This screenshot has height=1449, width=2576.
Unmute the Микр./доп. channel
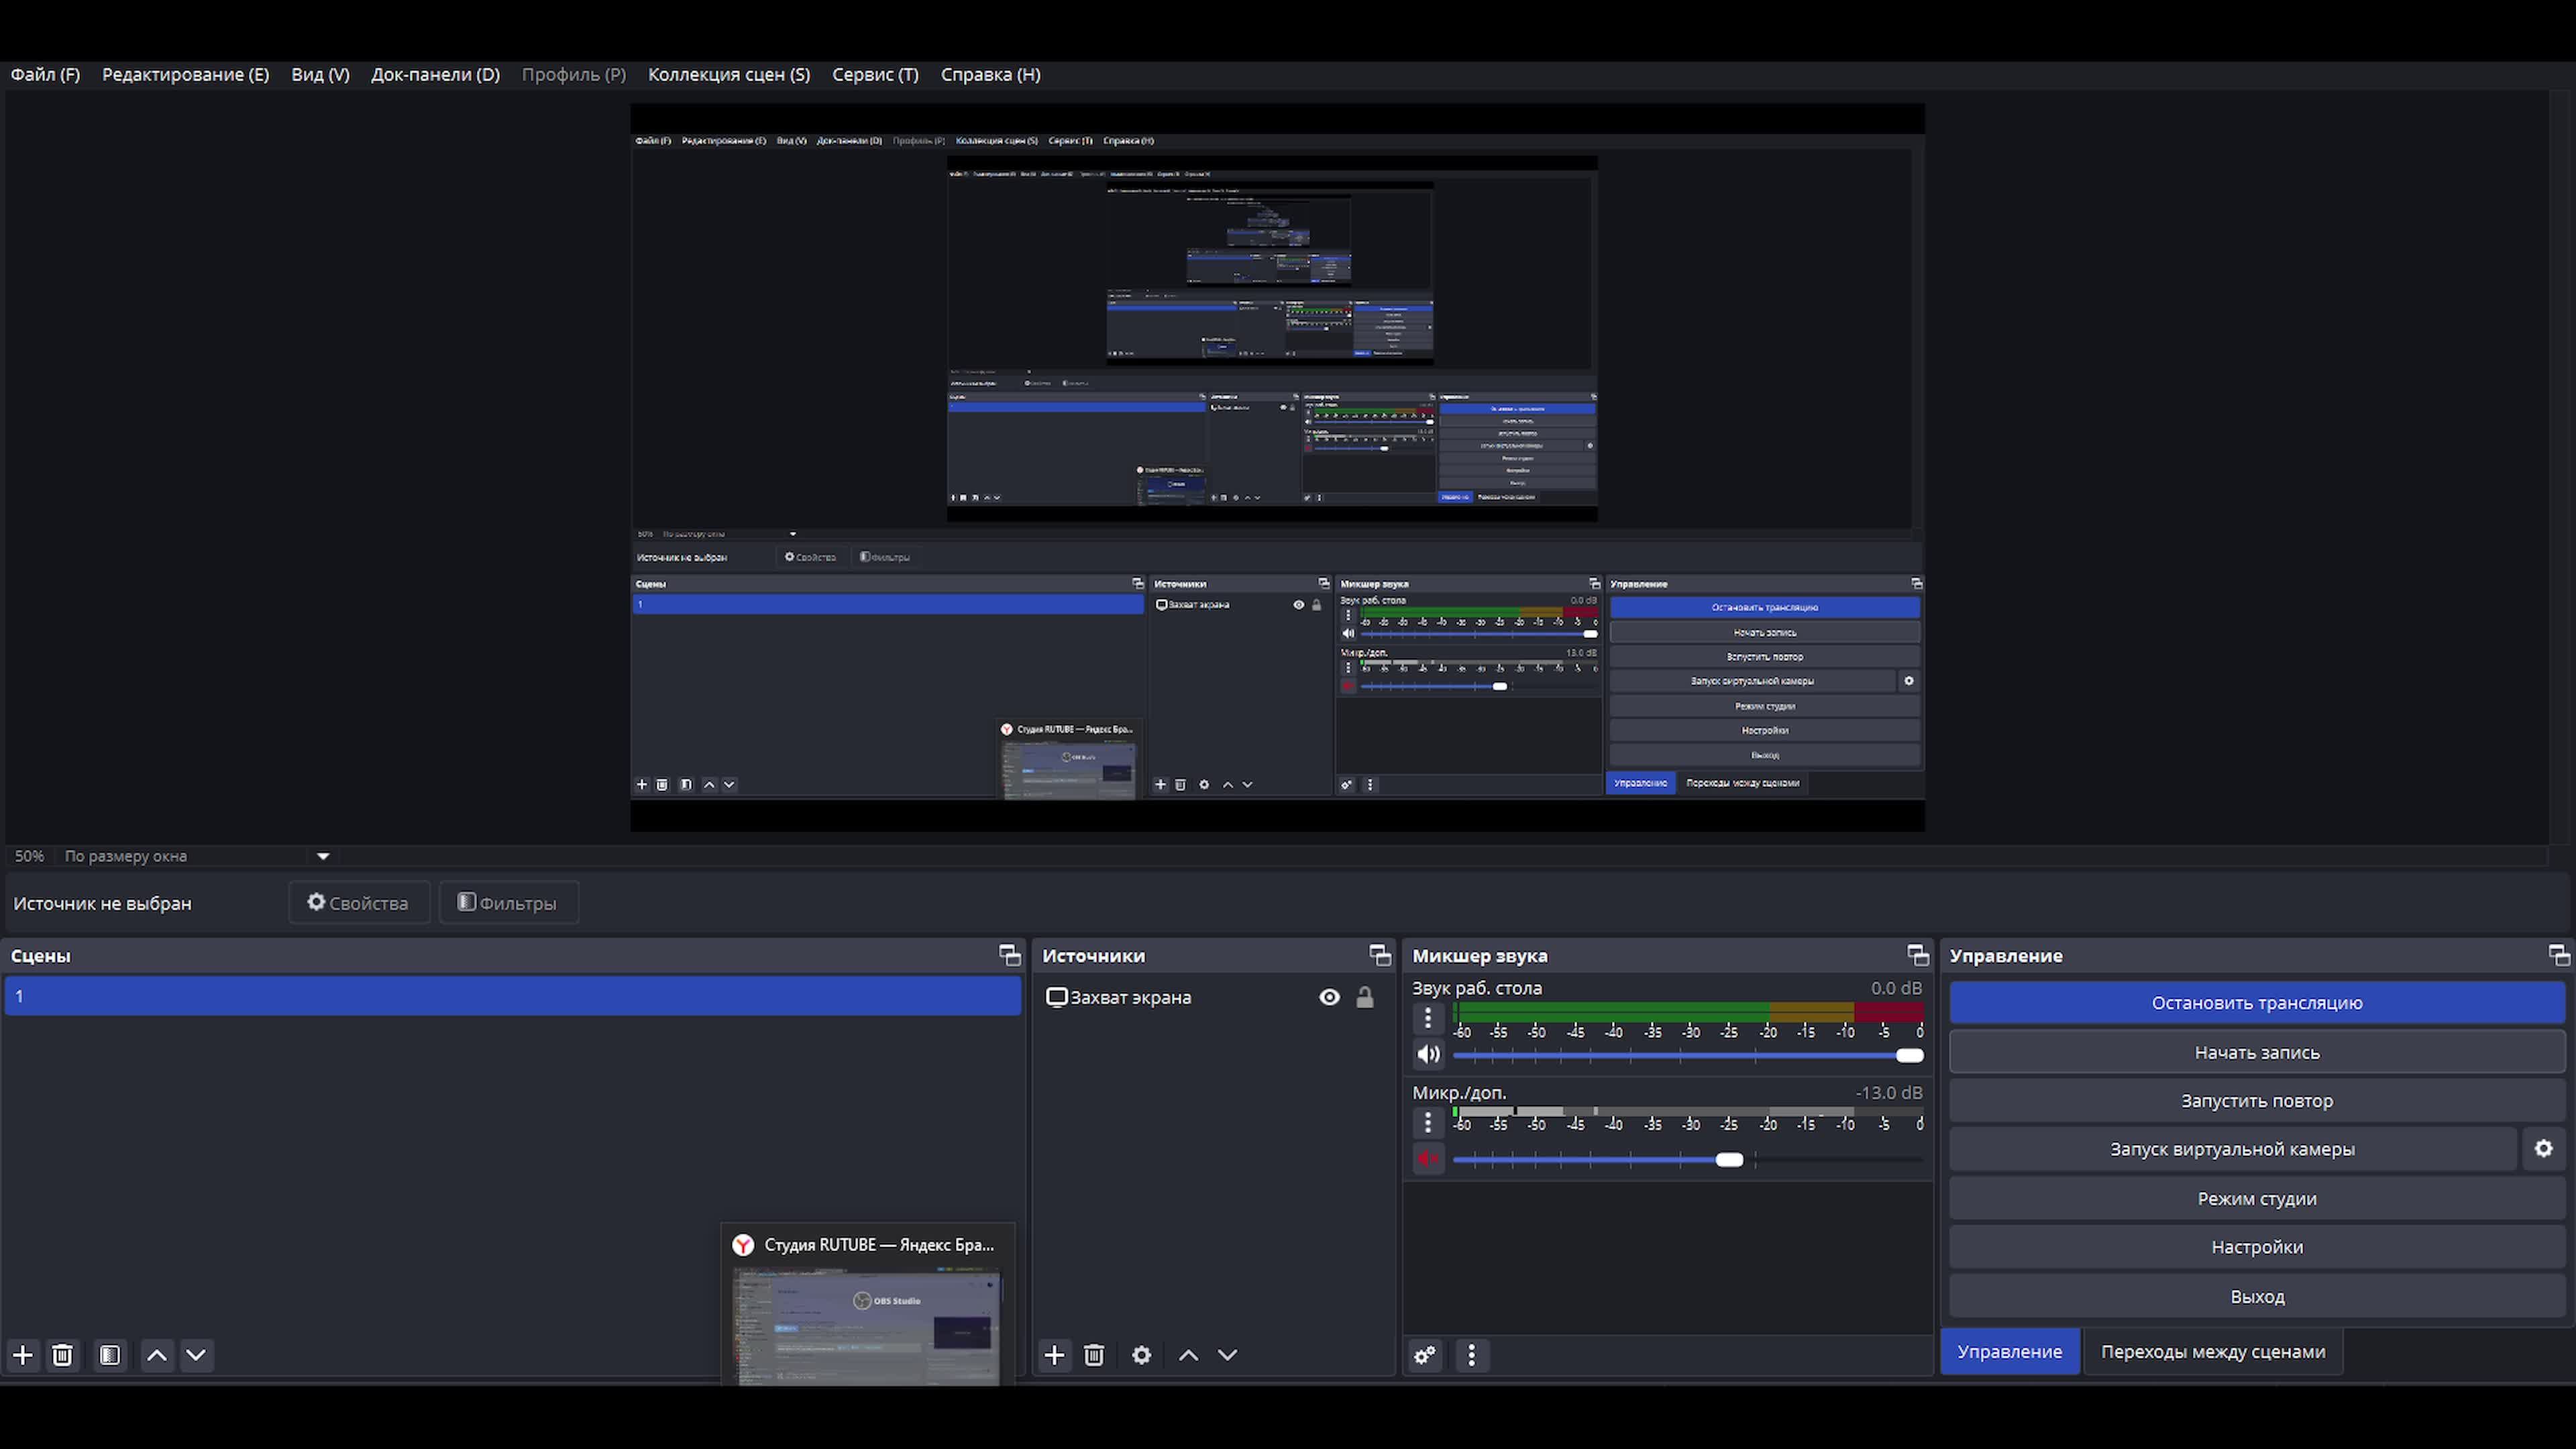point(1428,1158)
